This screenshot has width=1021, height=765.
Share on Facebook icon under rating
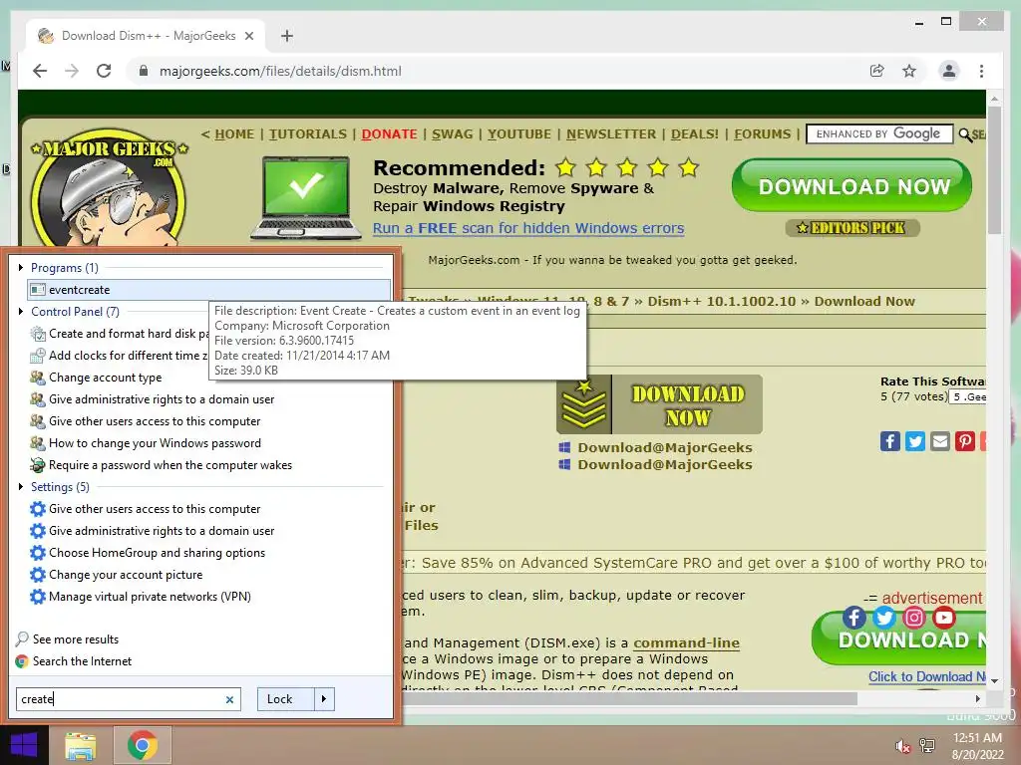[890, 441]
